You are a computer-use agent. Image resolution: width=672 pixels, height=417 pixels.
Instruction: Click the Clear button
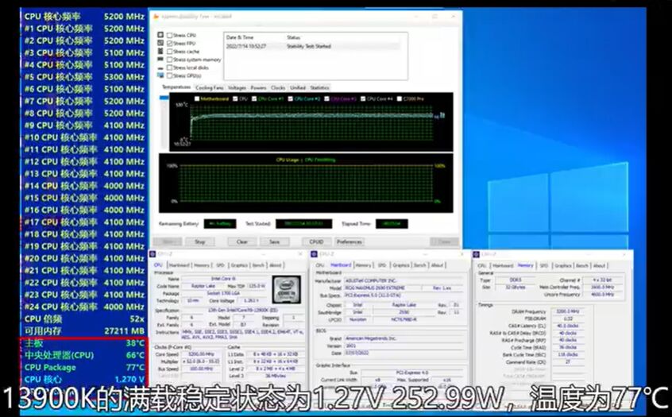pyautogui.click(x=242, y=241)
